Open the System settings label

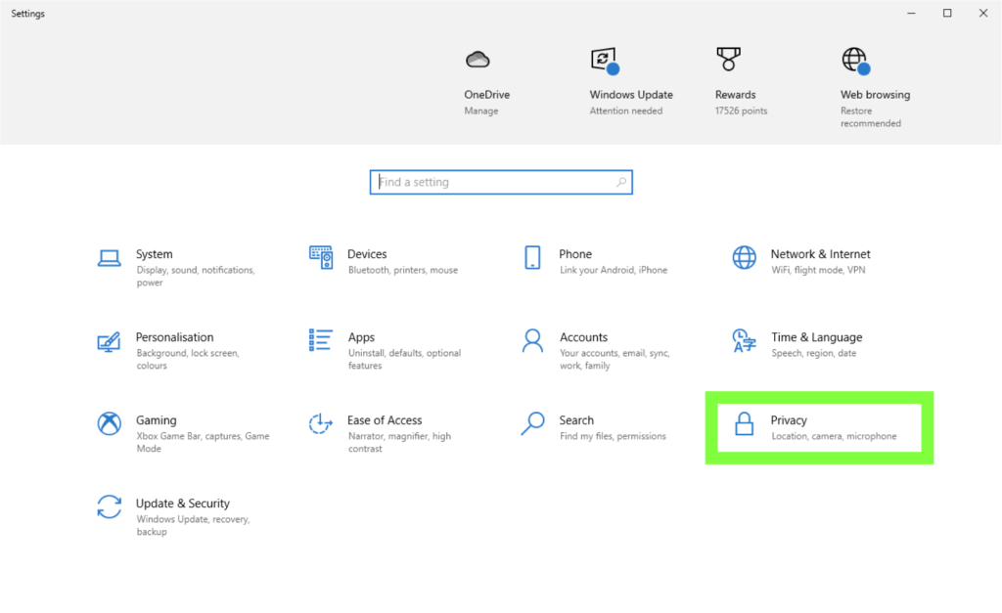[154, 254]
